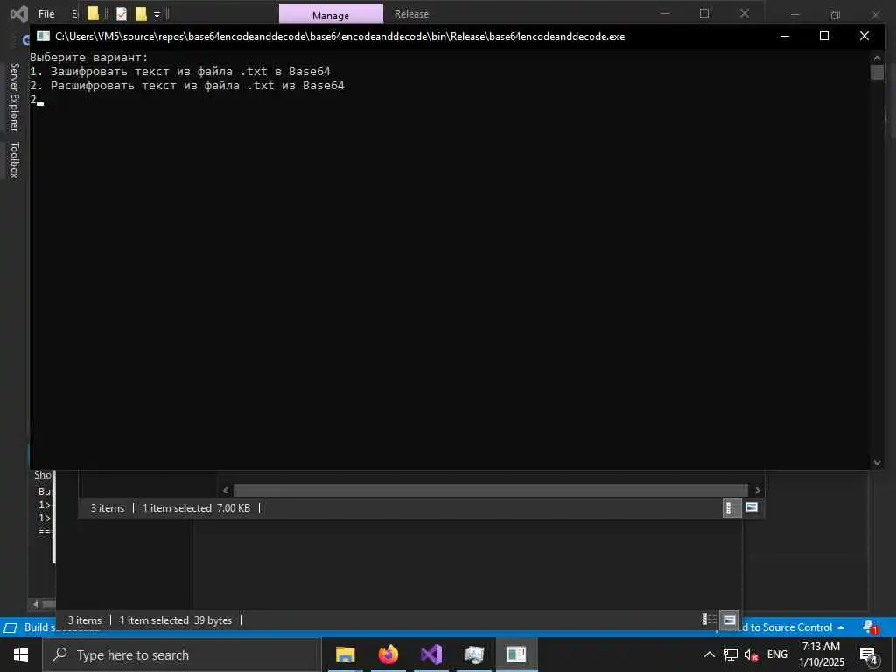896x672 pixels.
Task: Switch to large icons view in 39 bytes Explorer window
Action: [x=729, y=619]
